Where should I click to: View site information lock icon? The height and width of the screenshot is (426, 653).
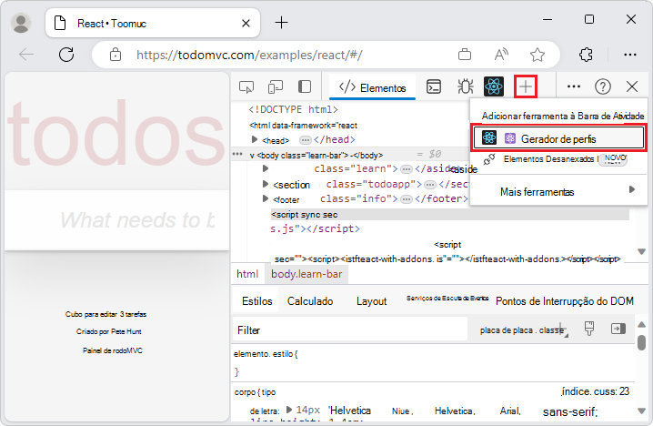pos(116,55)
